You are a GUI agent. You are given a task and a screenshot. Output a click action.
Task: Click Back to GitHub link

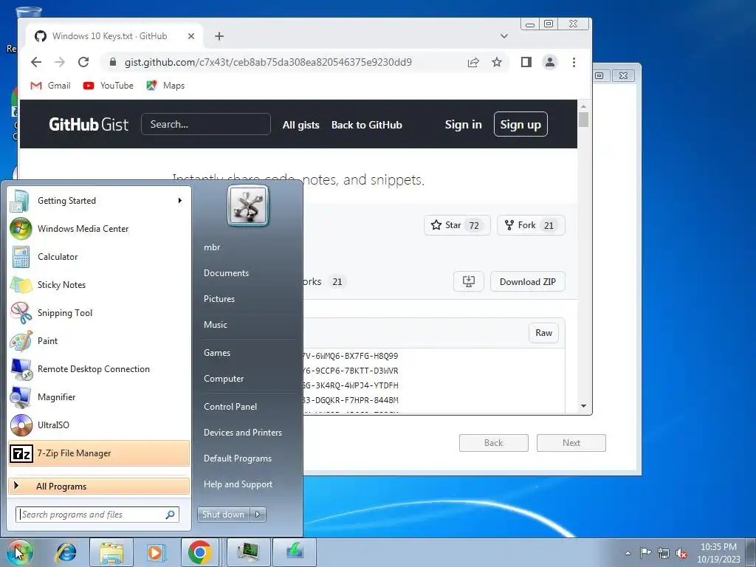(x=367, y=125)
